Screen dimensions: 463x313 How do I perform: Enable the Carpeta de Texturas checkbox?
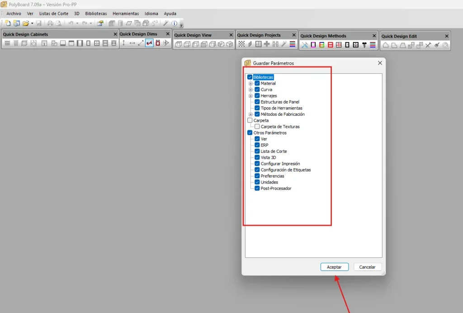tap(257, 127)
